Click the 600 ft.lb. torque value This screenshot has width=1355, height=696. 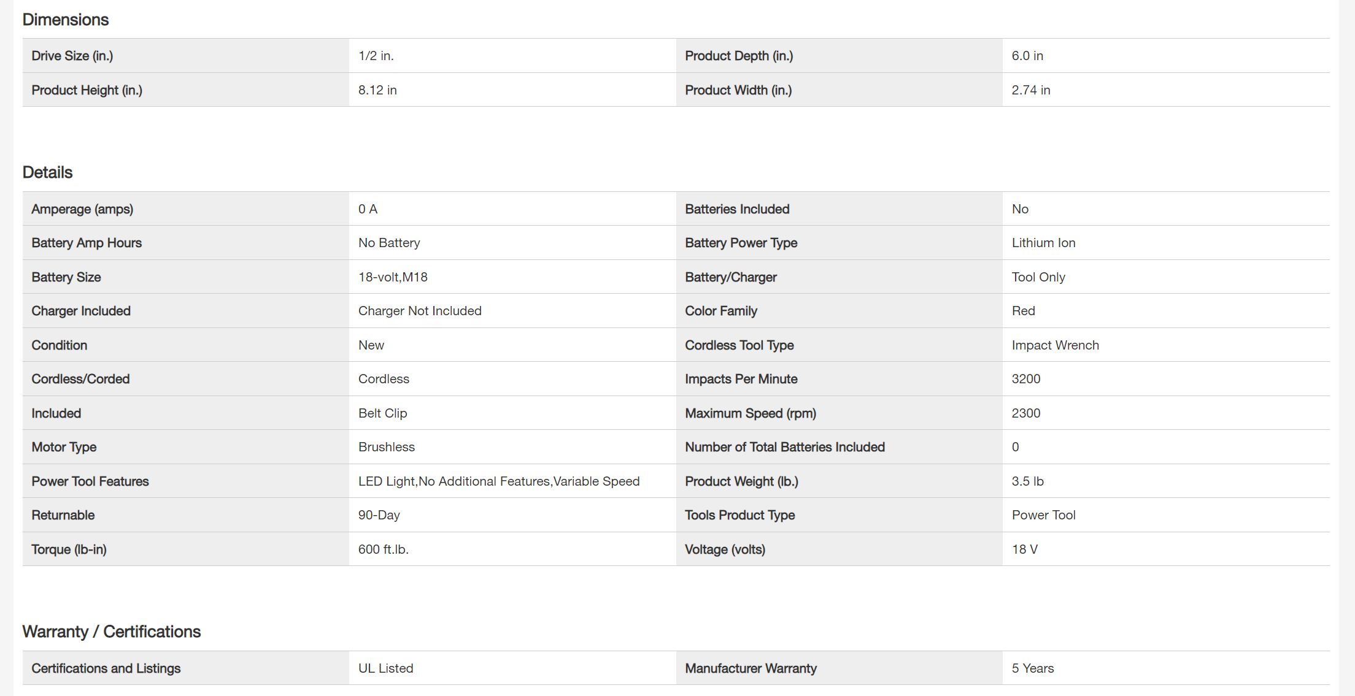click(383, 549)
